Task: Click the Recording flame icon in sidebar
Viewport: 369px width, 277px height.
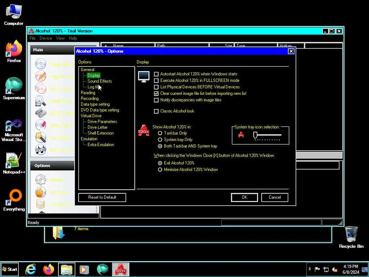Action: [41, 192]
